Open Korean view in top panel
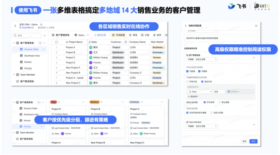Image resolution: width=280 pixels, height=155 pixels. coord(28,62)
